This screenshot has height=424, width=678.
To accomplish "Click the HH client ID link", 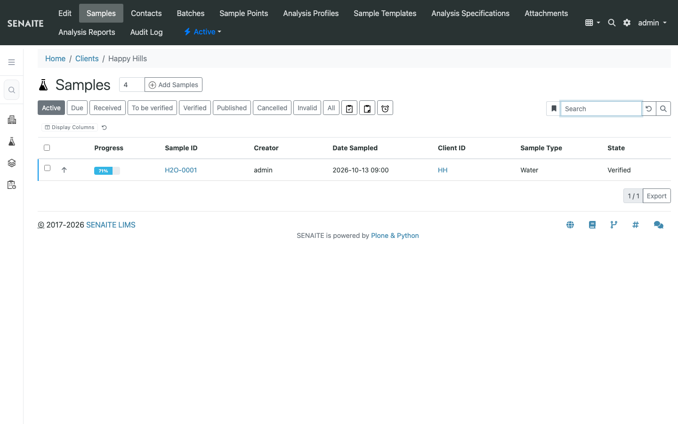I will point(443,170).
